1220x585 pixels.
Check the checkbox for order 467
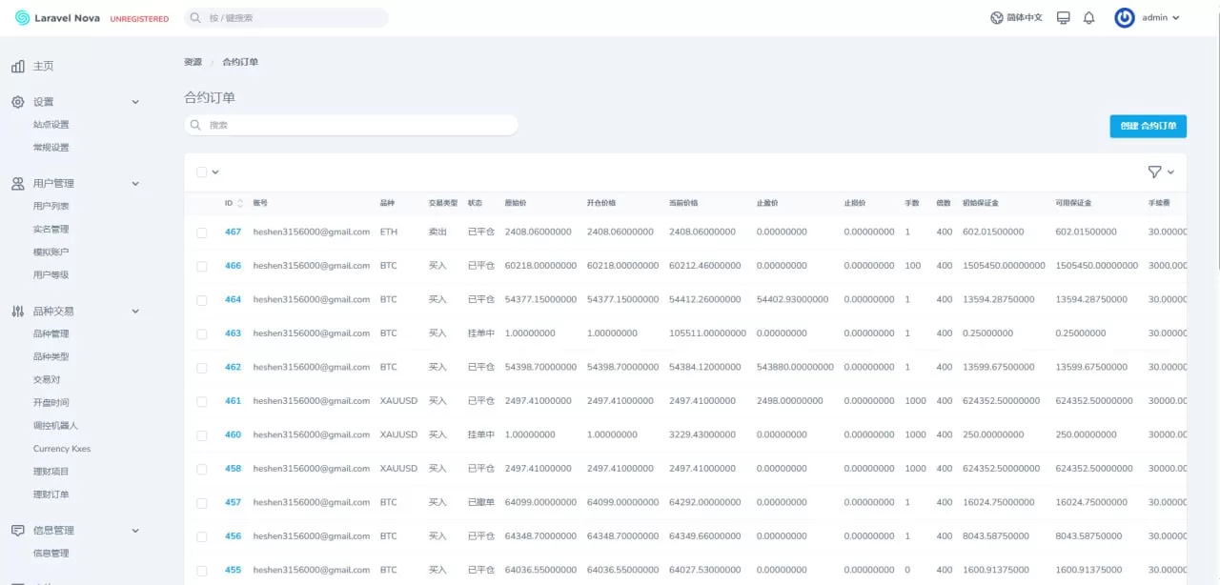[201, 232]
